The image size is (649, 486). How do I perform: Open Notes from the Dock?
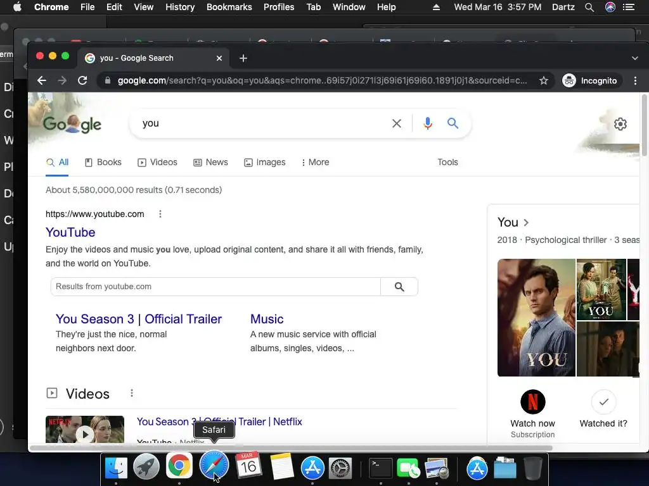pos(281,467)
